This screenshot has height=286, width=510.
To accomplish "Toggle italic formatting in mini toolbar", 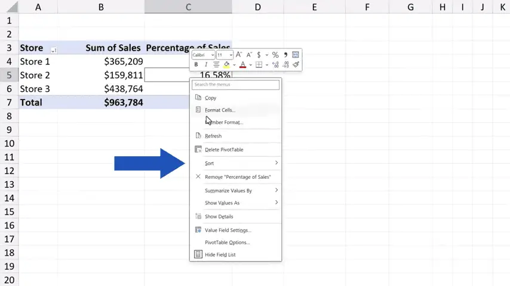I will click(x=206, y=65).
